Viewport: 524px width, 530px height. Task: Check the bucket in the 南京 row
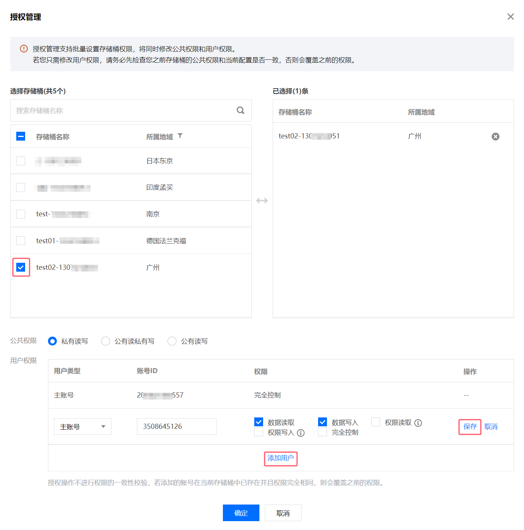pos(21,214)
